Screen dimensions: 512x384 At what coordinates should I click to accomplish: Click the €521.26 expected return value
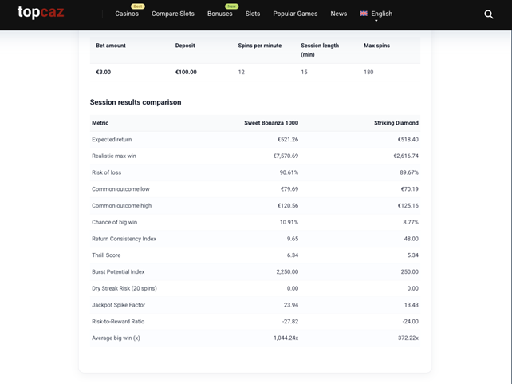point(288,140)
